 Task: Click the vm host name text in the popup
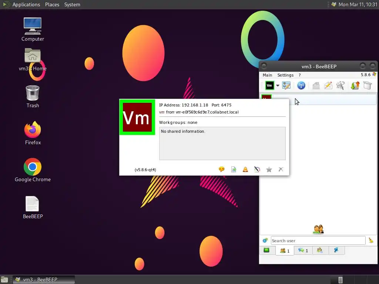pos(199,112)
